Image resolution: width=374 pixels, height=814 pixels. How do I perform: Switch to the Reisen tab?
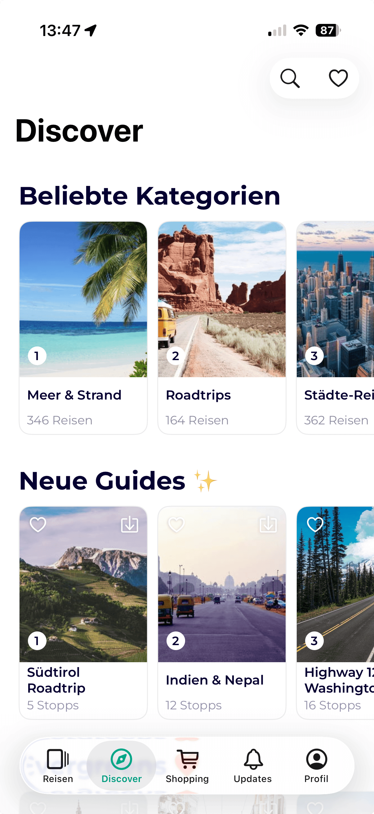pyautogui.click(x=58, y=766)
